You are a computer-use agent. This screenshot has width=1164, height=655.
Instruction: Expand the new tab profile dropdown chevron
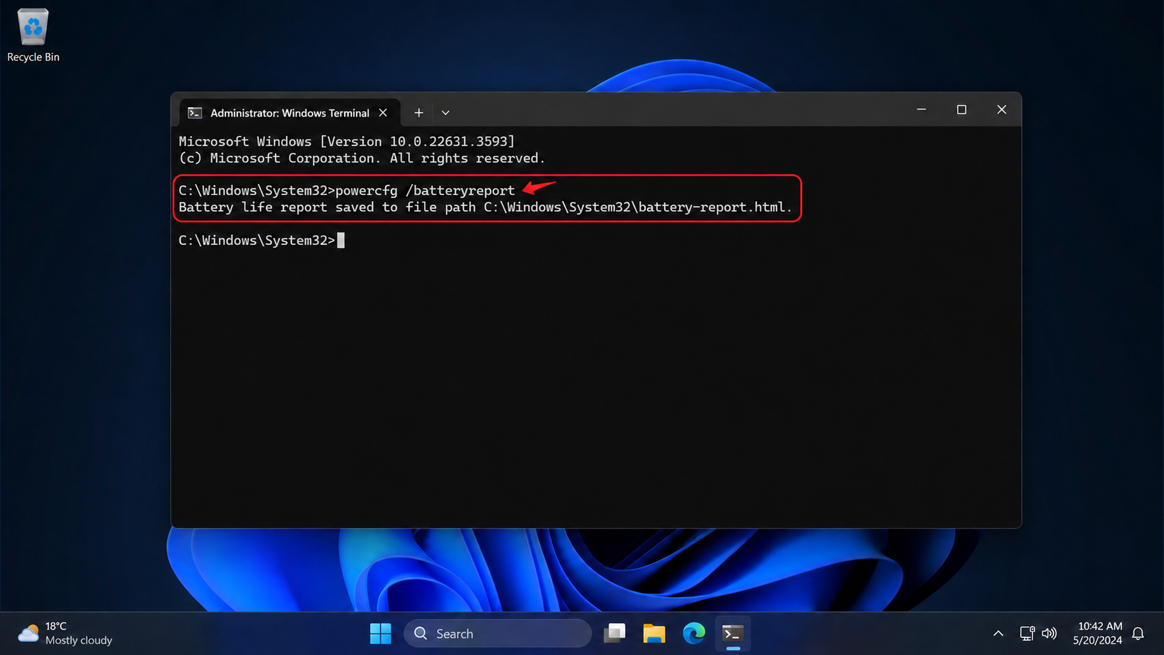pyautogui.click(x=446, y=113)
